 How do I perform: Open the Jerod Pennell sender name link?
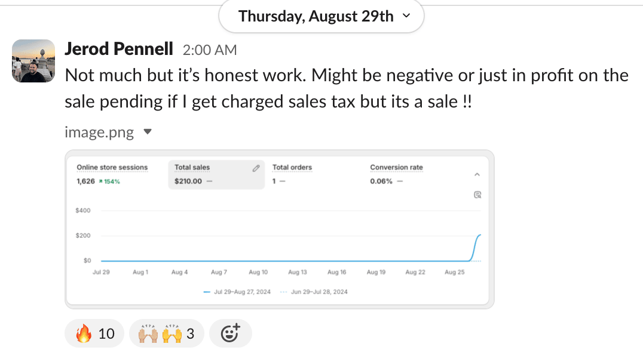pos(119,50)
